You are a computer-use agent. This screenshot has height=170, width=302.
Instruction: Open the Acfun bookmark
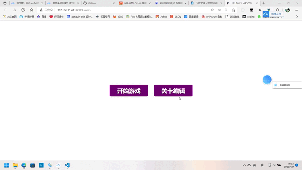(162, 17)
